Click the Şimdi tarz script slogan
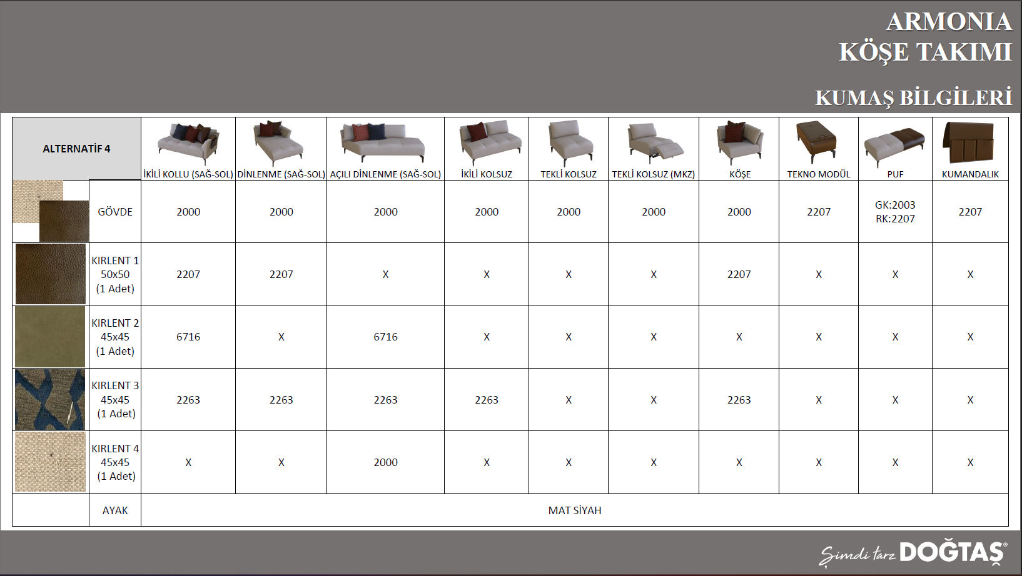Image resolution: width=1022 pixels, height=576 pixels. click(858, 554)
